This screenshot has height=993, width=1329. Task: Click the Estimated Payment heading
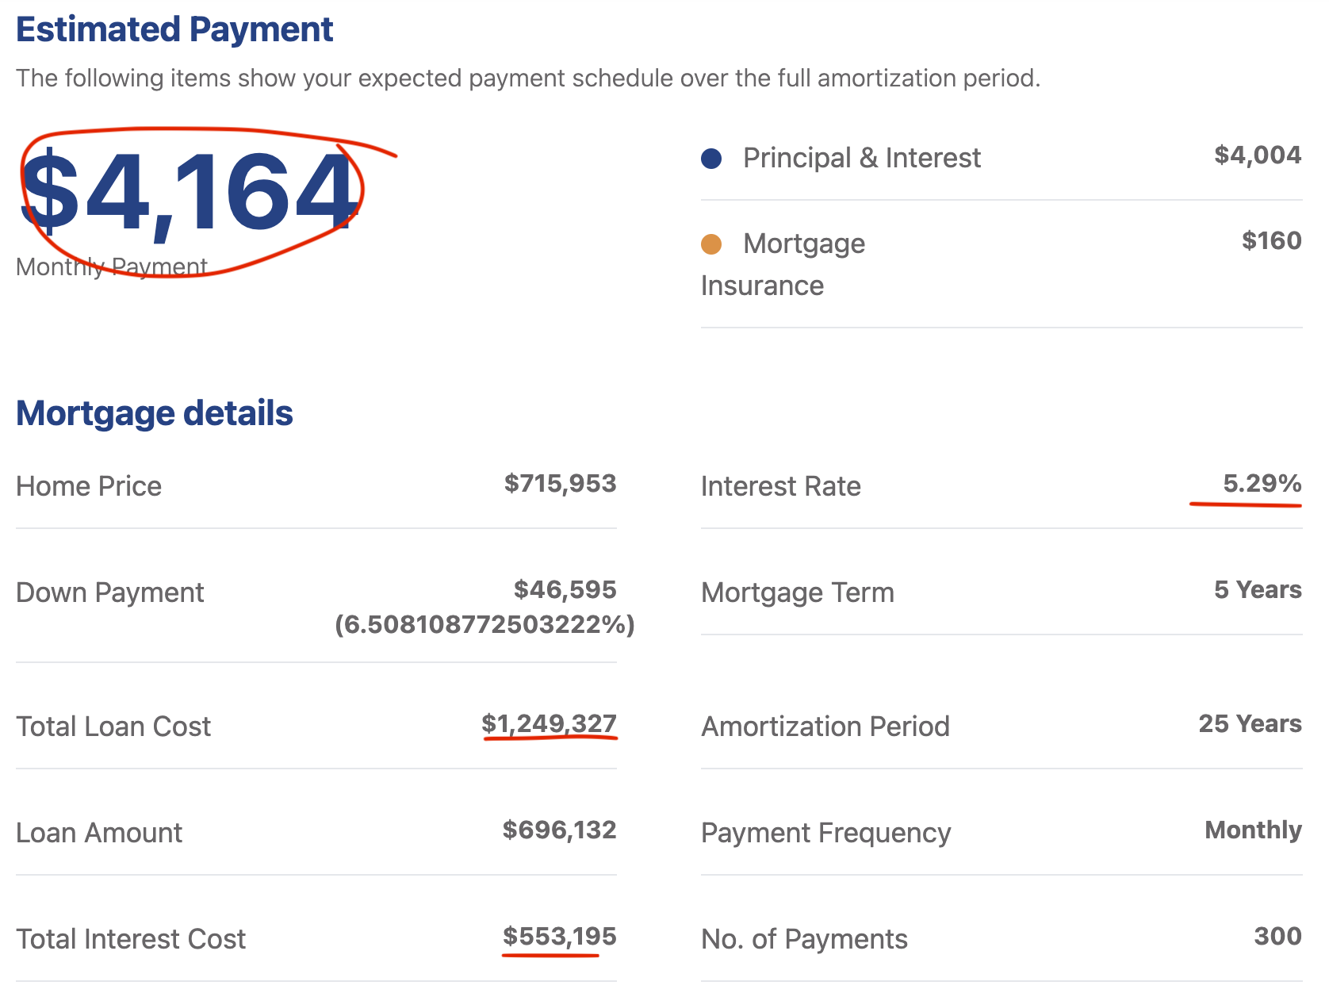coord(174,30)
